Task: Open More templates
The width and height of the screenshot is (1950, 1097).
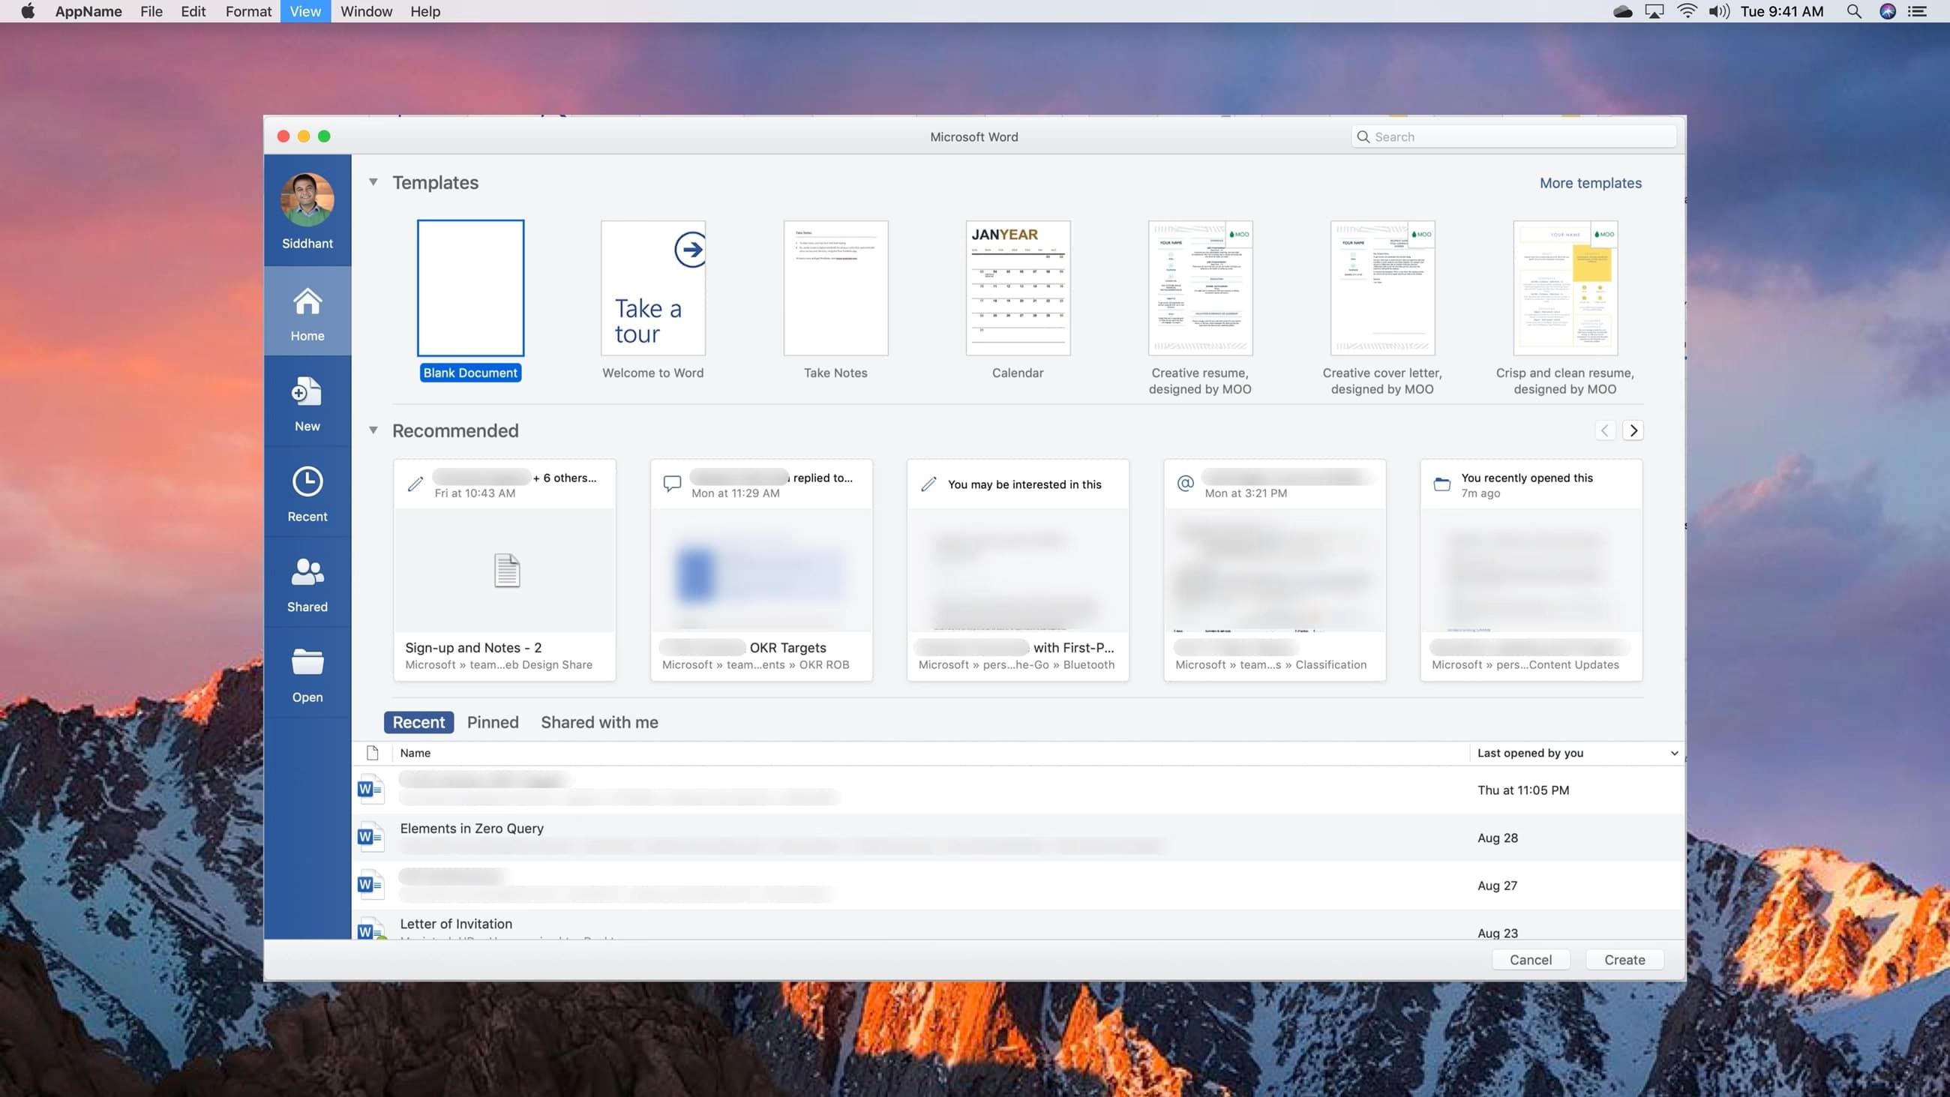Action: pos(1591,182)
